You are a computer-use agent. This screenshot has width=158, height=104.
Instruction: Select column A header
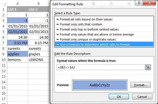pyautogui.click(x=18, y=4)
